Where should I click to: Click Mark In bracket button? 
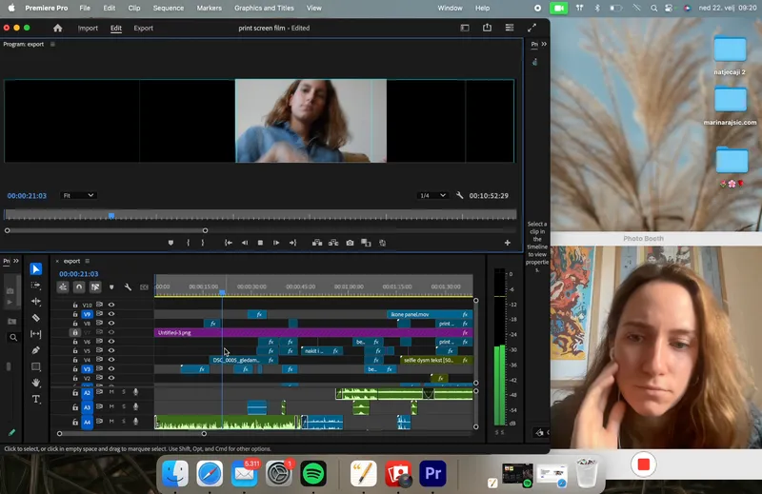point(188,243)
